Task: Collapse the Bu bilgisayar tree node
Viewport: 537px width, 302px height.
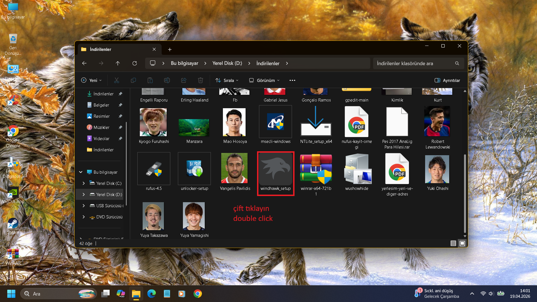Action: coord(81,172)
